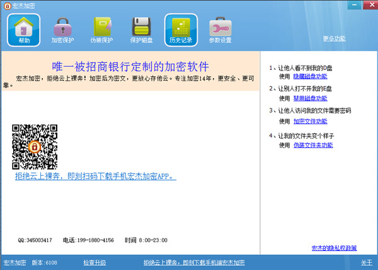Click the 时间 8:00-23:00 text
Image resolution: width=378 pixels, height=270 pixels.
(x=146, y=240)
